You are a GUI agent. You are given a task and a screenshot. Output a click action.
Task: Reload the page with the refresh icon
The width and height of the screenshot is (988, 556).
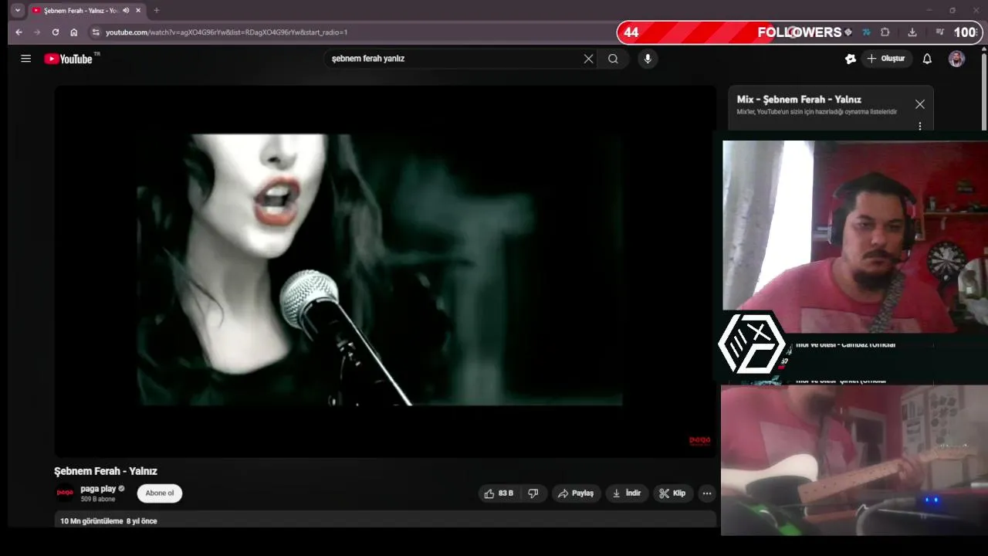[x=56, y=32]
